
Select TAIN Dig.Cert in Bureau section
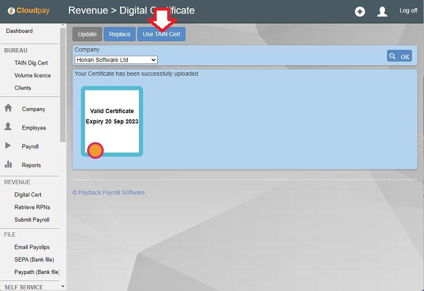click(31, 63)
